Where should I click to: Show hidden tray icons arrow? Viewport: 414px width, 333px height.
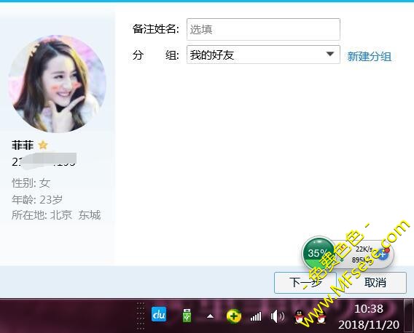click(x=210, y=316)
